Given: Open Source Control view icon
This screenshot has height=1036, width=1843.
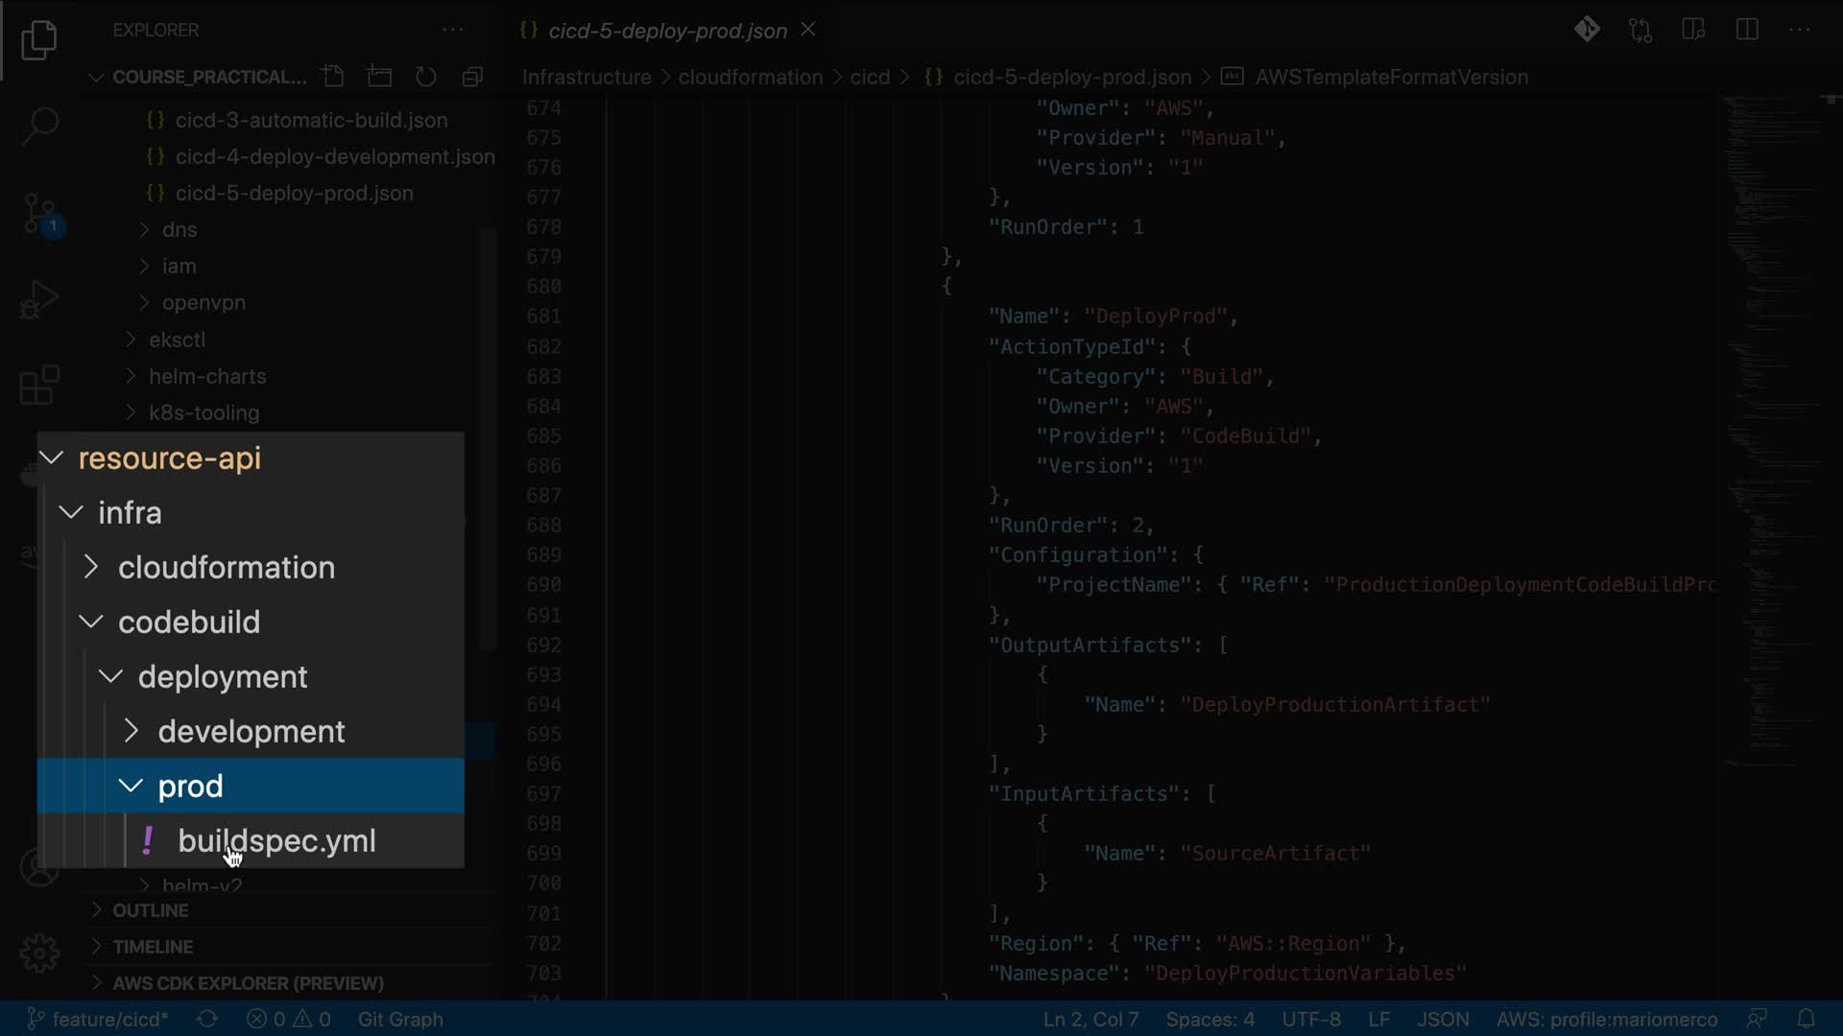Looking at the screenshot, I should pos(39,213).
